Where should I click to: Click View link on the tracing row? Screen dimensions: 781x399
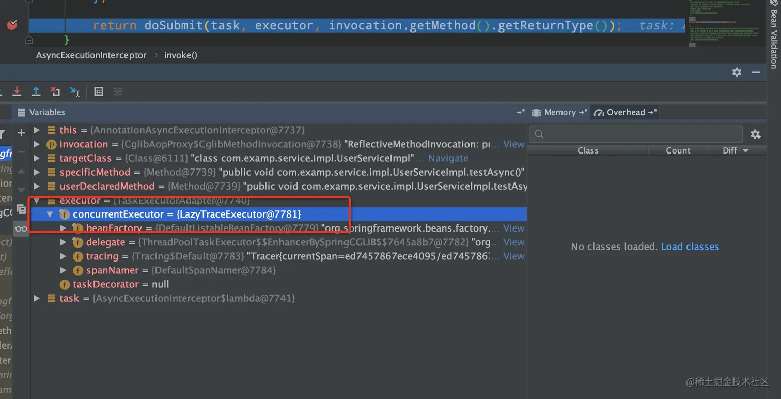pos(513,256)
